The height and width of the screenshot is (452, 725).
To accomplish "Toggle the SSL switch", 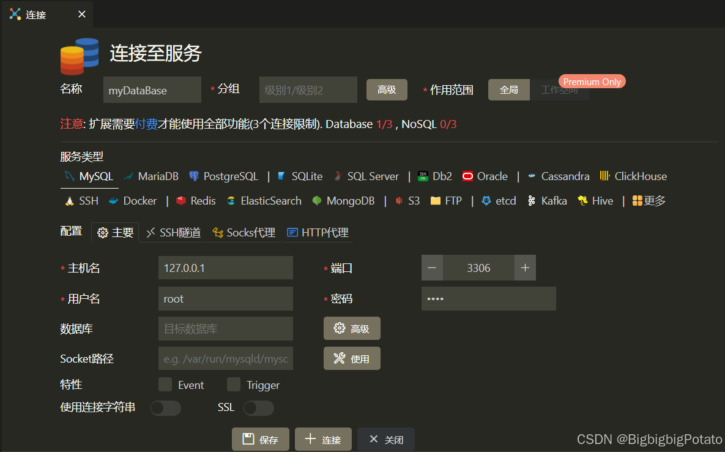I will (x=258, y=407).
